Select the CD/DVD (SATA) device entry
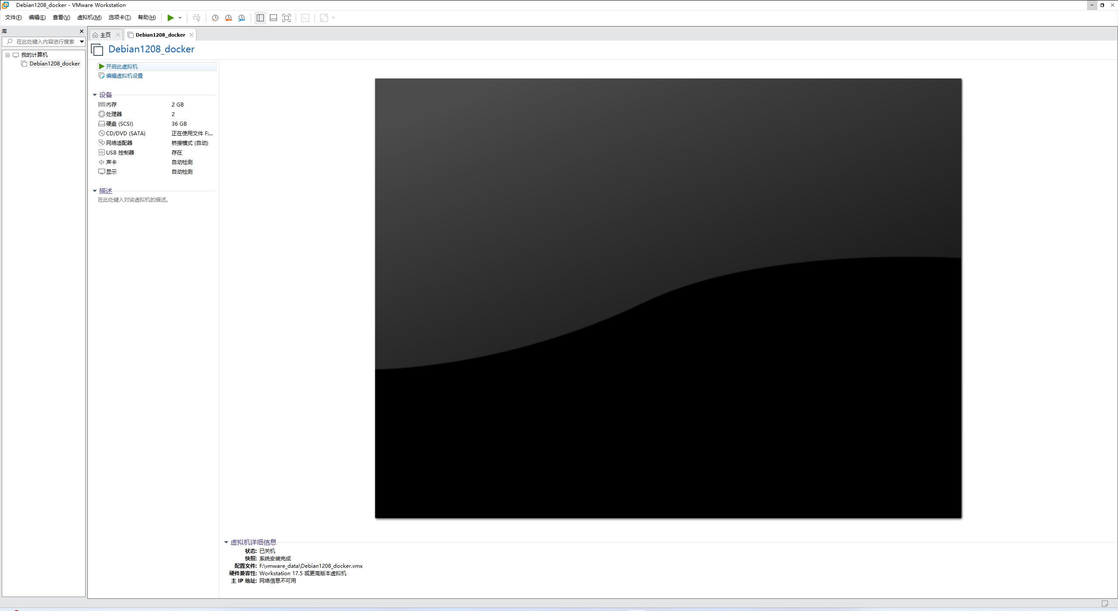 [125, 134]
